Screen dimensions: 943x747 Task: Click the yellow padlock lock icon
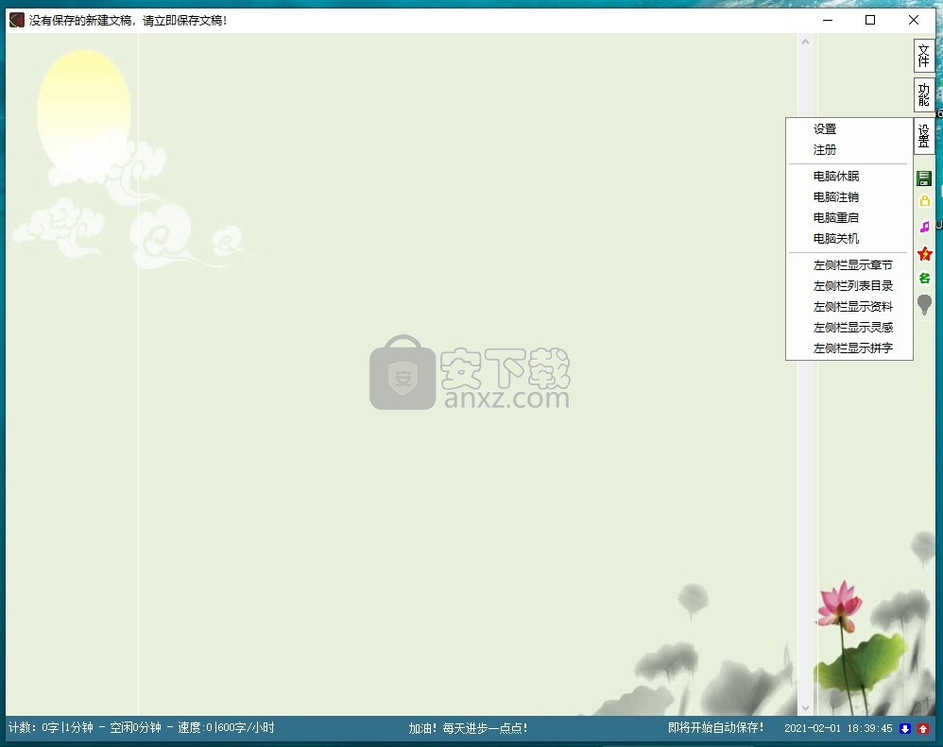pos(924,201)
